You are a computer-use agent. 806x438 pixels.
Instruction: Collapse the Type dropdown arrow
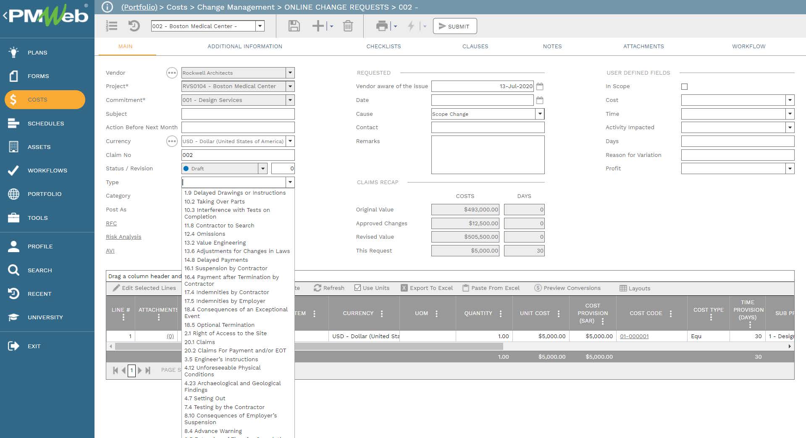[290, 182]
